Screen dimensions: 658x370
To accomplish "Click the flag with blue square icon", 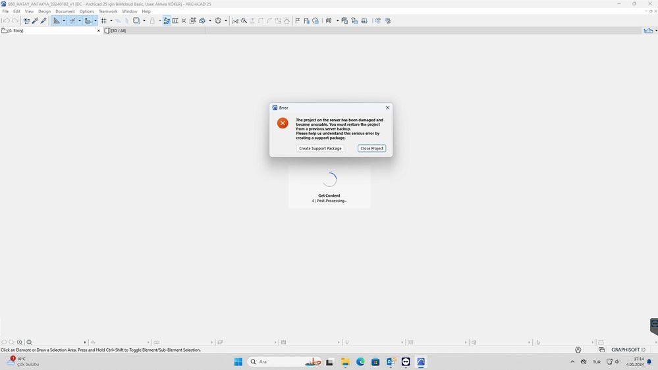I will tap(306, 20).
